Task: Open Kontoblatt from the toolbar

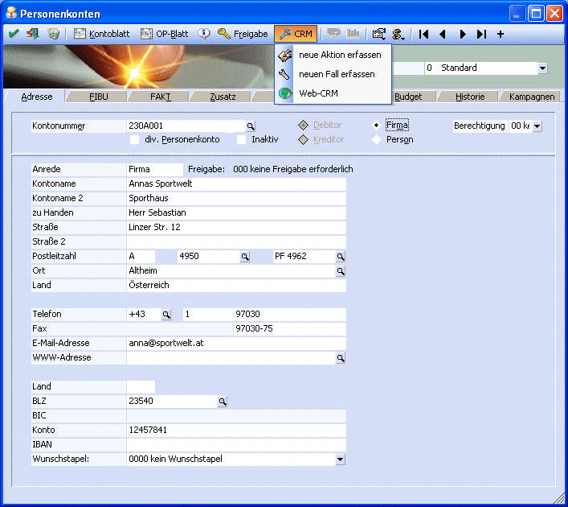Action: (x=101, y=34)
